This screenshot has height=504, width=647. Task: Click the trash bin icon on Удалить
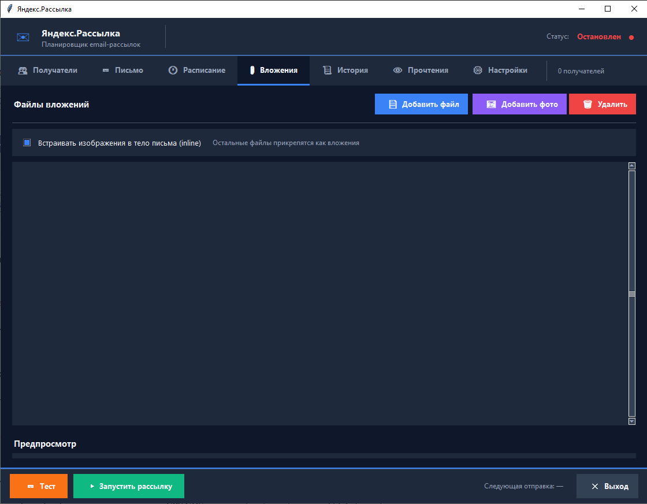click(x=587, y=105)
